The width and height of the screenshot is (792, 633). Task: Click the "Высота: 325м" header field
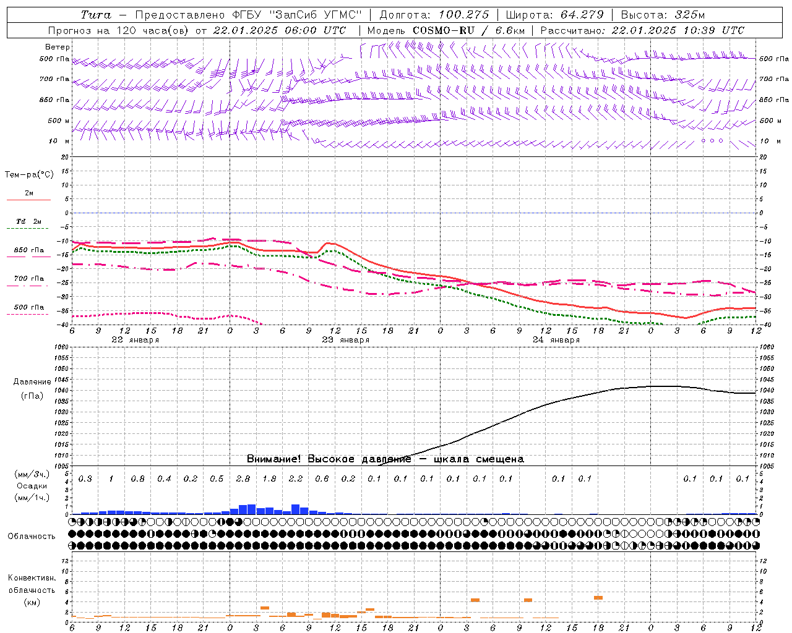663,15
